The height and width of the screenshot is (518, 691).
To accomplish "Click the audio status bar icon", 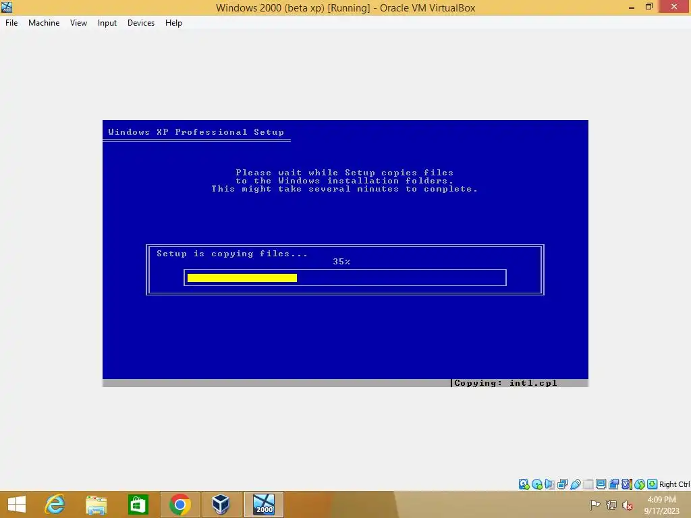I will point(549,484).
